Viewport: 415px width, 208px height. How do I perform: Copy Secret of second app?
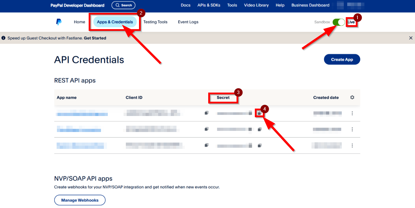(259, 129)
